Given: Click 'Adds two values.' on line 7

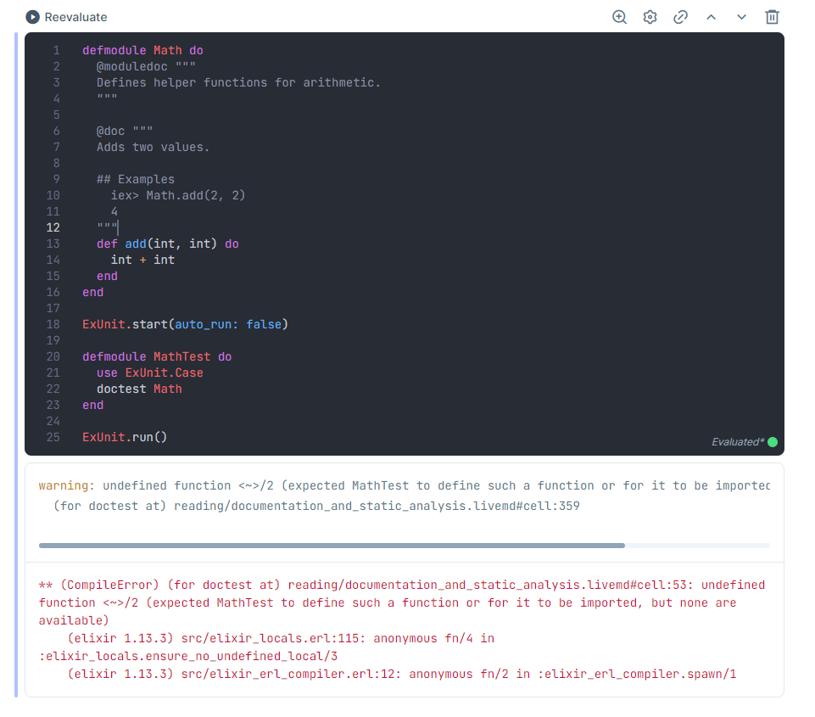Looking at the screenshot, I should [153, 147].
